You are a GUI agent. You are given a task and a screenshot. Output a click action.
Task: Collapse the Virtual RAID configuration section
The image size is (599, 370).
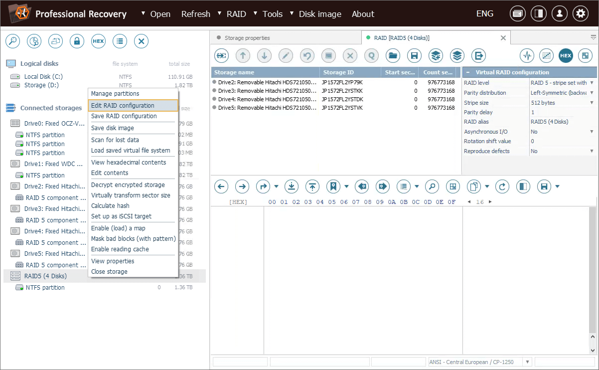(468, 72)
